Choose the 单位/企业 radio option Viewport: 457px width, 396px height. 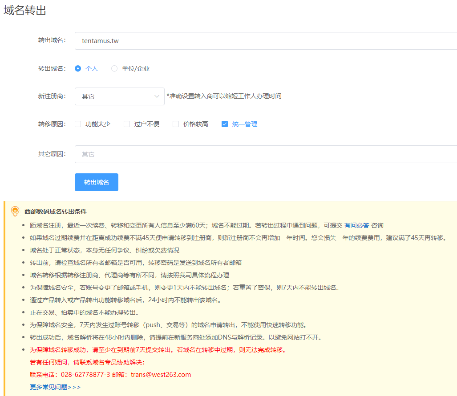(114, 68)
